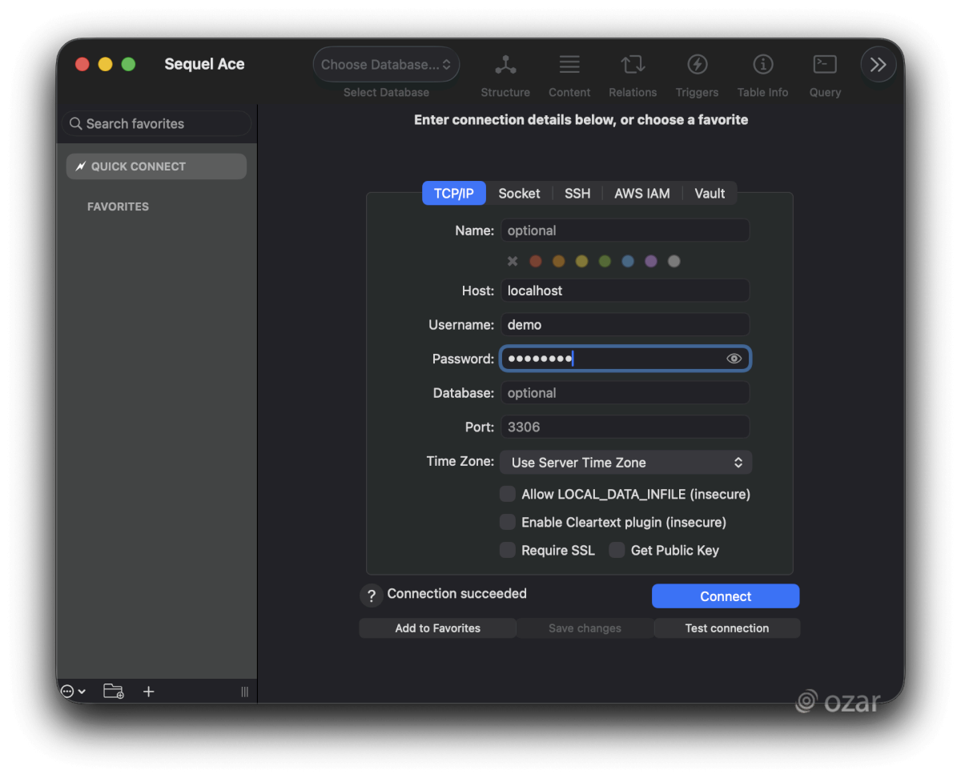961x778 pixels.
Task: Pick the orange color dot
Action: tap(559, 261)
